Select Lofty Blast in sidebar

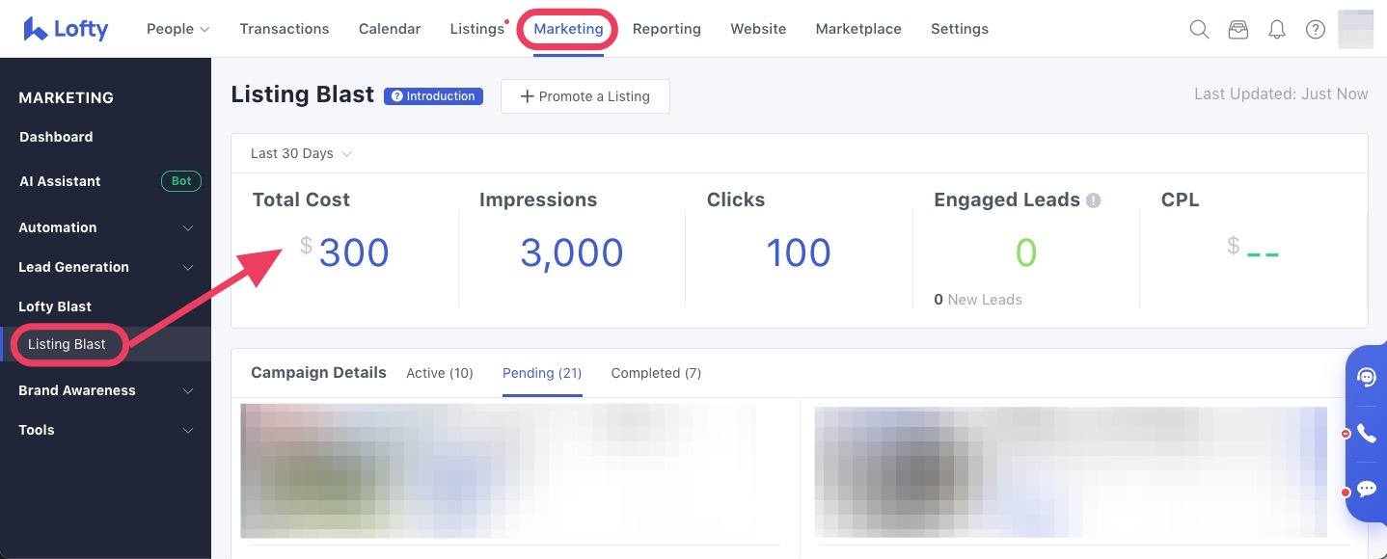point(55,306)
